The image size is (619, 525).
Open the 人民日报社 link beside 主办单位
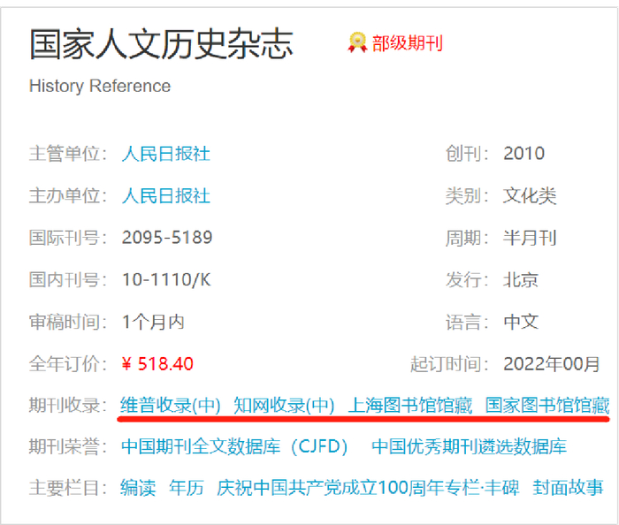(166, 195)
